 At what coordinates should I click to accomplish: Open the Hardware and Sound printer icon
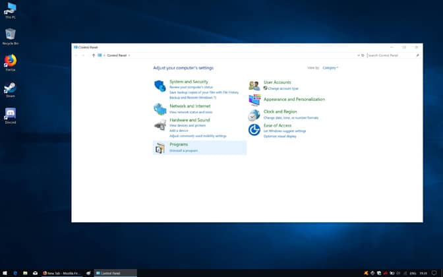click(160, 125)
